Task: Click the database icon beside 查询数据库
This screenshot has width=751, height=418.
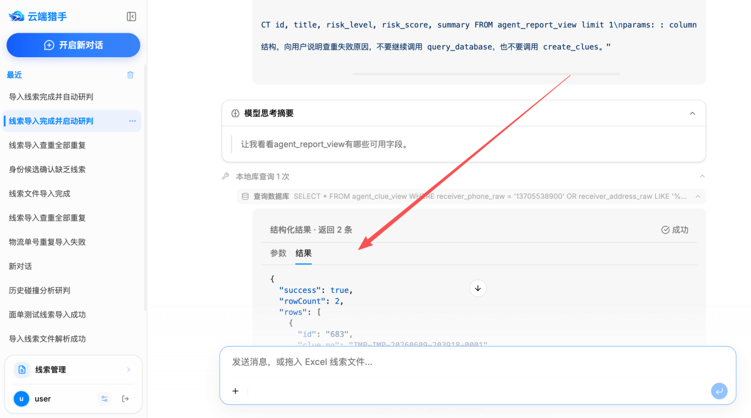Action: click(x=245, y=196)
